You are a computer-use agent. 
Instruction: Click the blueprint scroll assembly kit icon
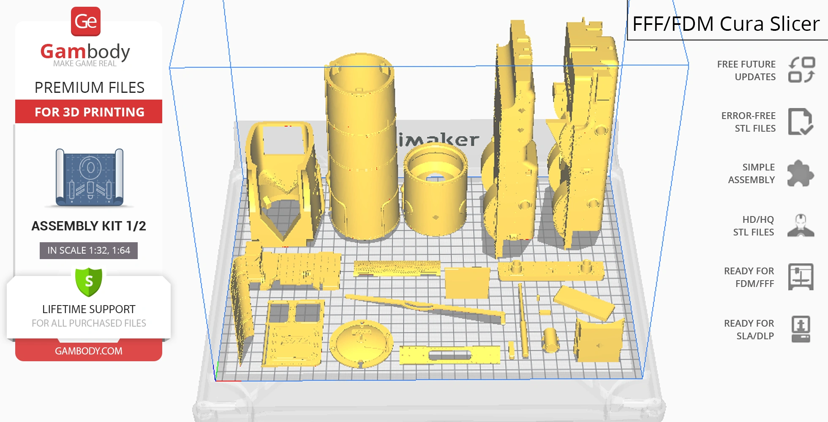click(89, 177)
